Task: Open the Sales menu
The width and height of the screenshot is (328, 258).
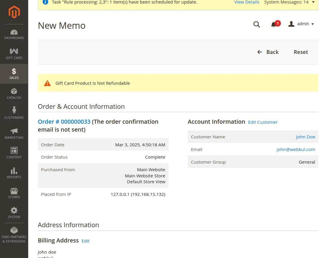Action: [14, 74]
